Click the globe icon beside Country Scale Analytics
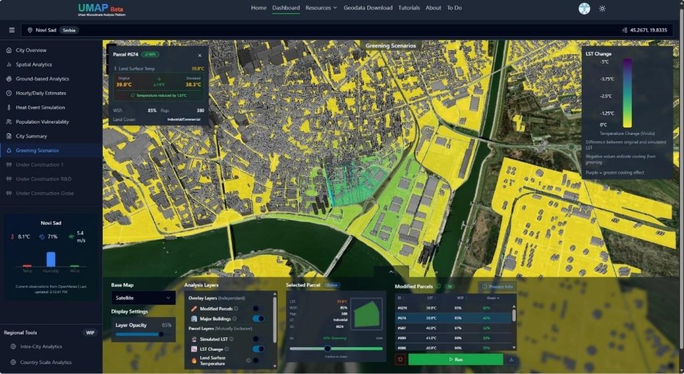This screenshot has width=684, height=374. [13, 362]
